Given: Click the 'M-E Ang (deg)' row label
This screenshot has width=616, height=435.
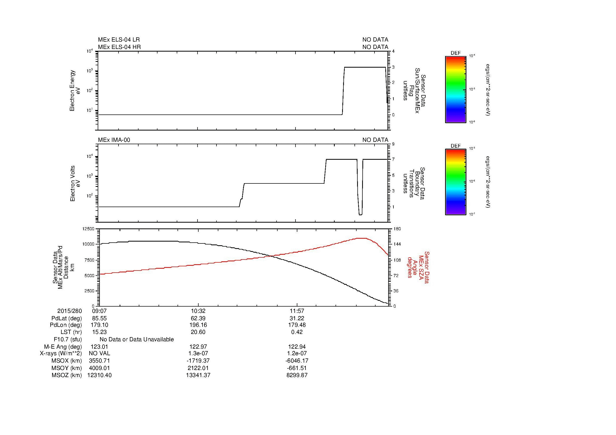Looking at the screenshot, I should click(63, 347).
